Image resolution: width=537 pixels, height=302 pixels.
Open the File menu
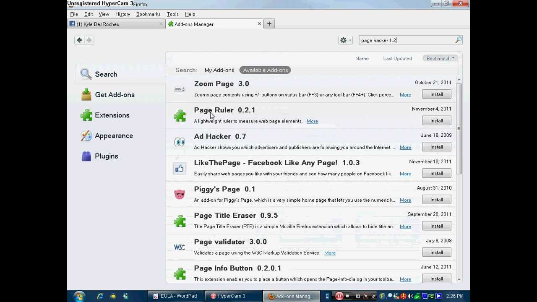tap(74, 14)
